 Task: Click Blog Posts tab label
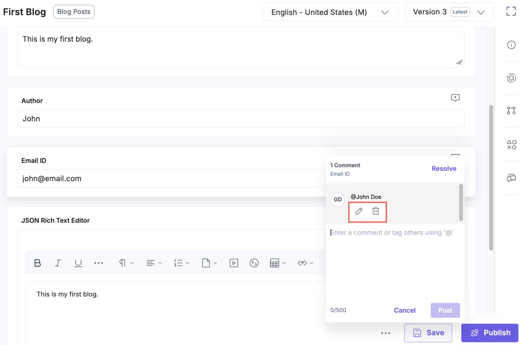(74, 11)
